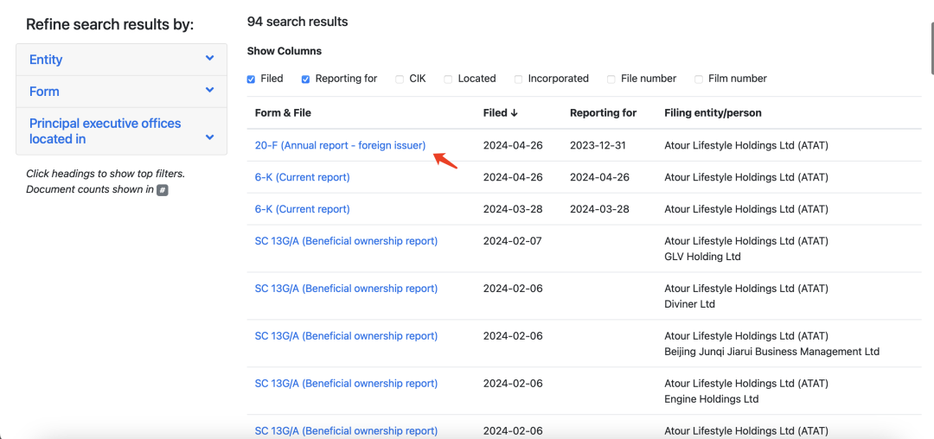Viewport: 934px width, 439px height.
Task: Open SC 13G/A for Engine Holdings Ltd
Action: (x=346, y=384)
